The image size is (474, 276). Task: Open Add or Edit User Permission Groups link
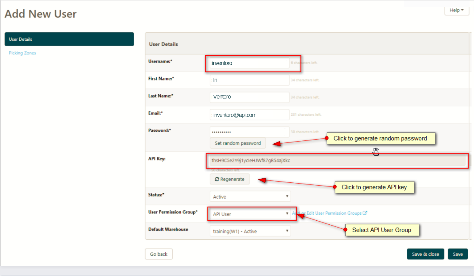tap(327, 213)
